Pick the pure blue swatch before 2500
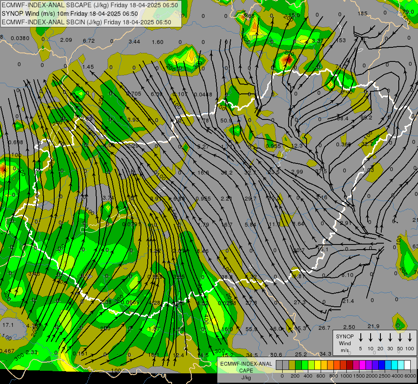This screenshot has width=418, height=384. (x=381, y=365)
